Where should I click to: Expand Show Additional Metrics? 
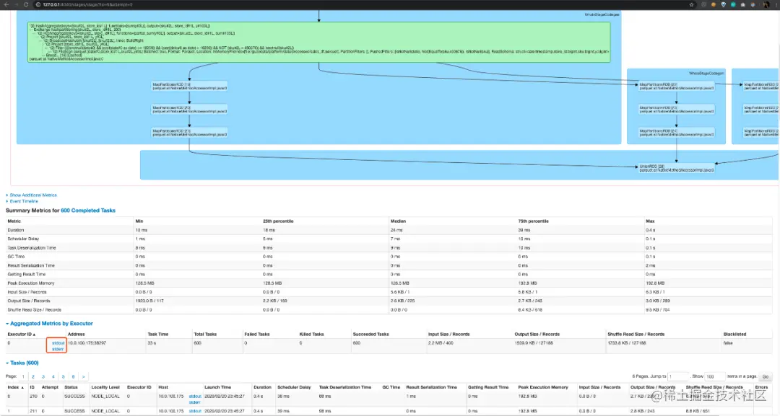(33, 195)
